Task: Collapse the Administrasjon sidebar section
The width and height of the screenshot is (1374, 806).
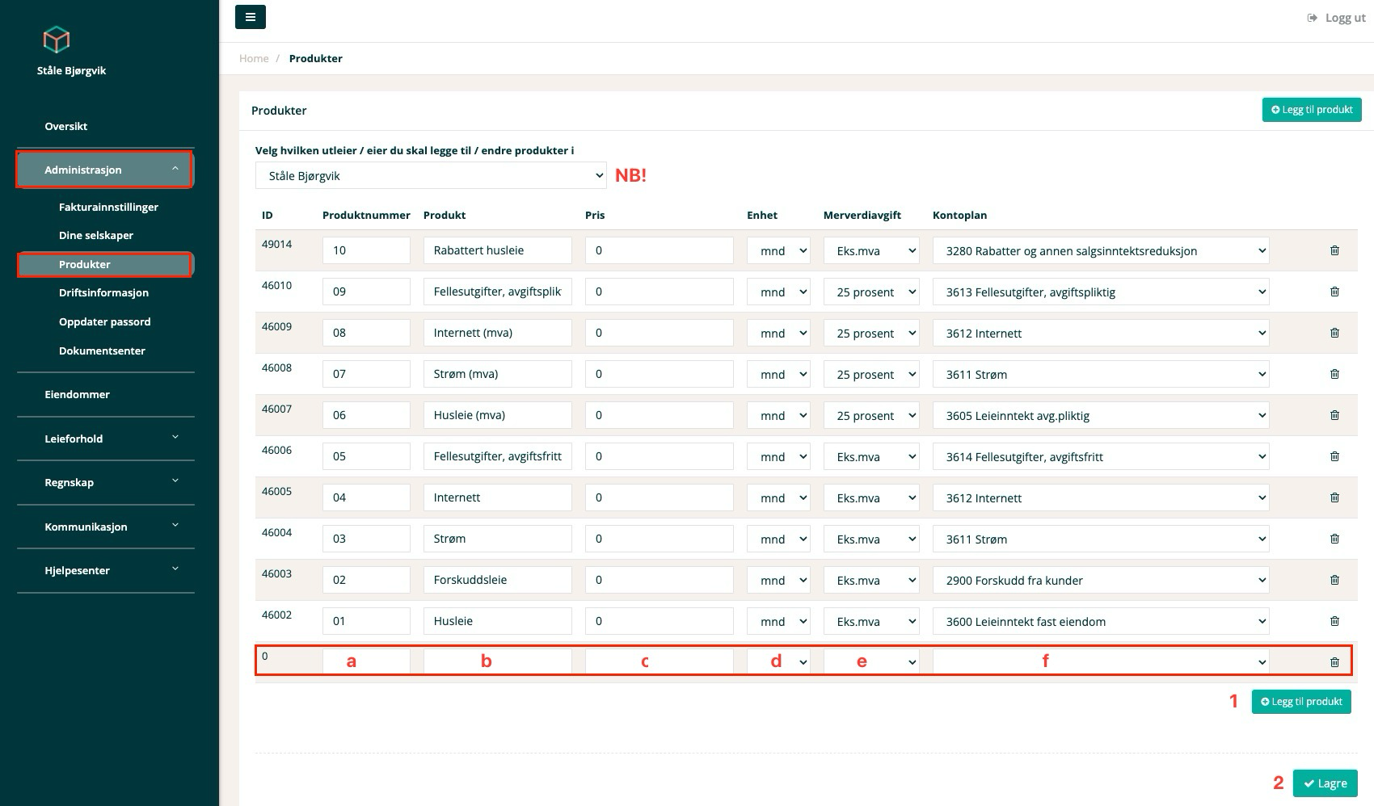Action: point(104,170)
